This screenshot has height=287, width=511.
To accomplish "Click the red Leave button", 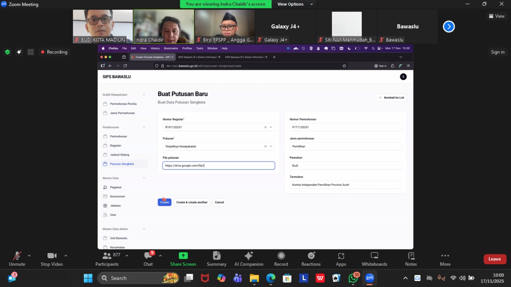I will point(495,259).
